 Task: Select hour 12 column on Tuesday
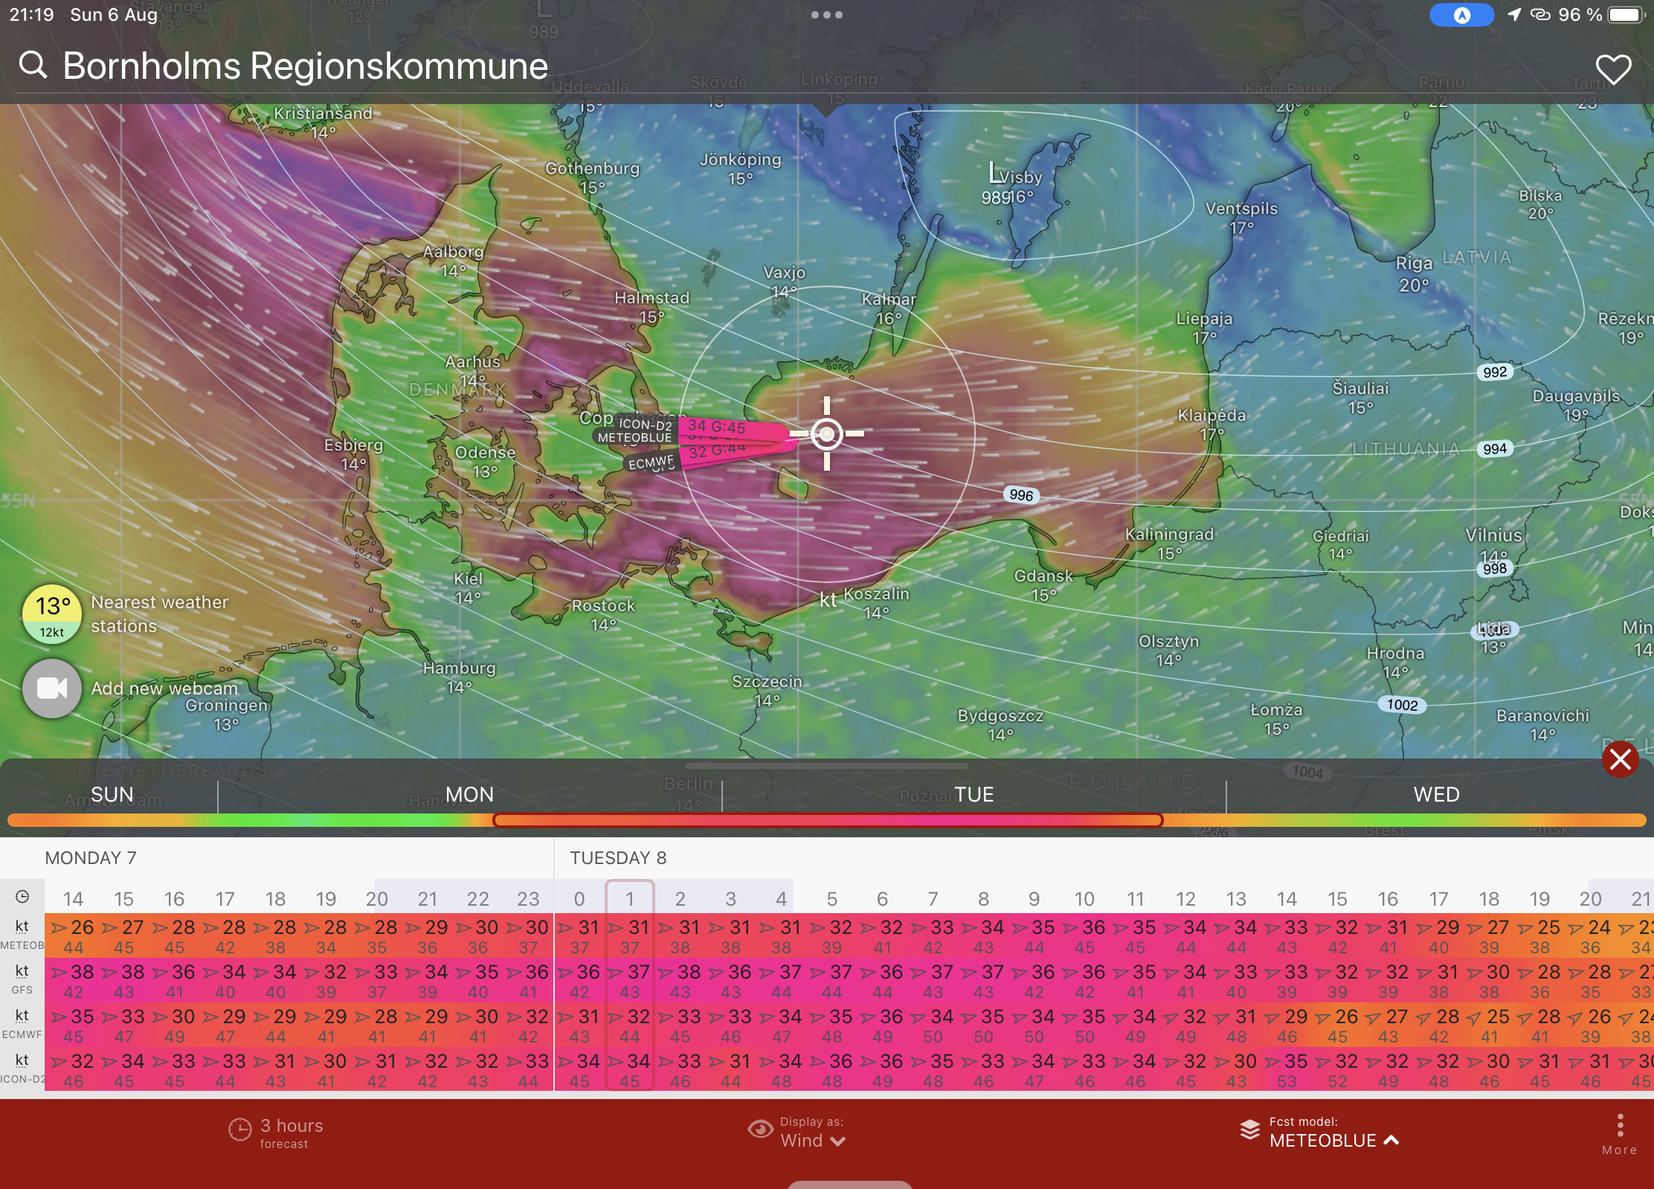tap(1185, 899)
